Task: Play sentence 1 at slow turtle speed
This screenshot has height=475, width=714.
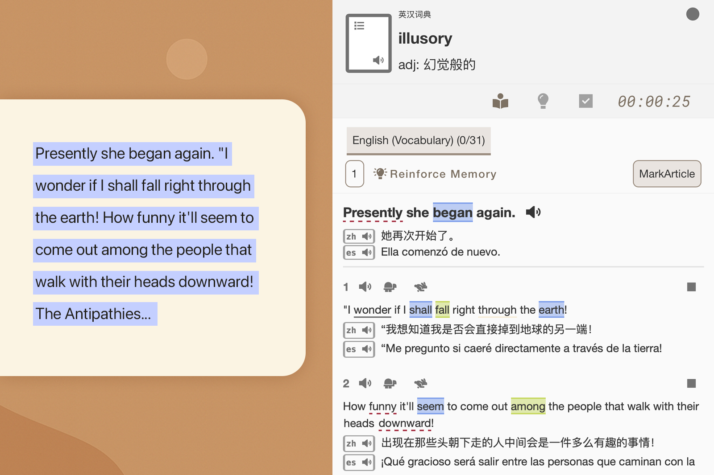Action: (x=390, y=287)
